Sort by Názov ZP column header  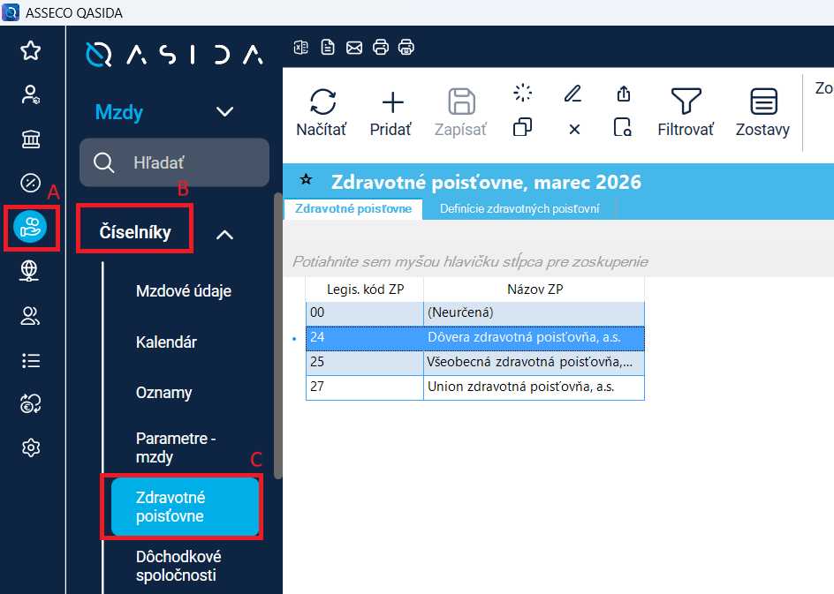point(535,289)
